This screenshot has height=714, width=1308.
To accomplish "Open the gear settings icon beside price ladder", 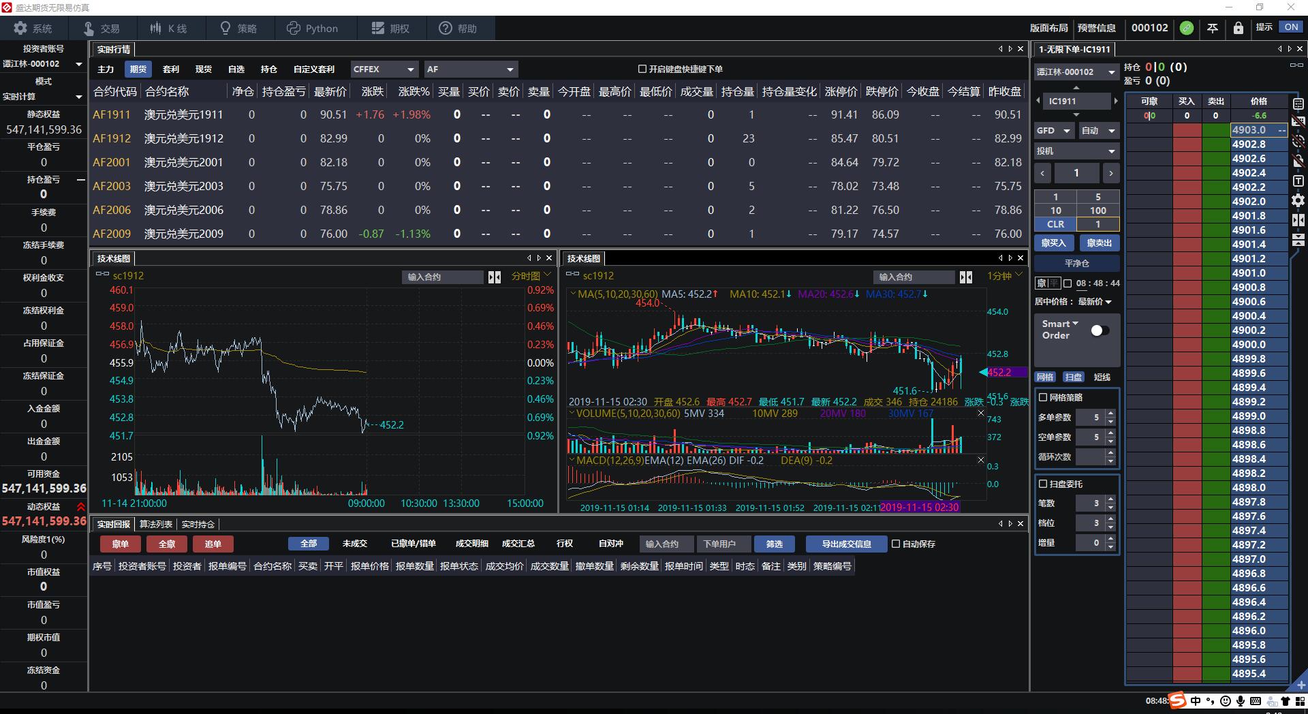I will click(x=1298, y=200).
